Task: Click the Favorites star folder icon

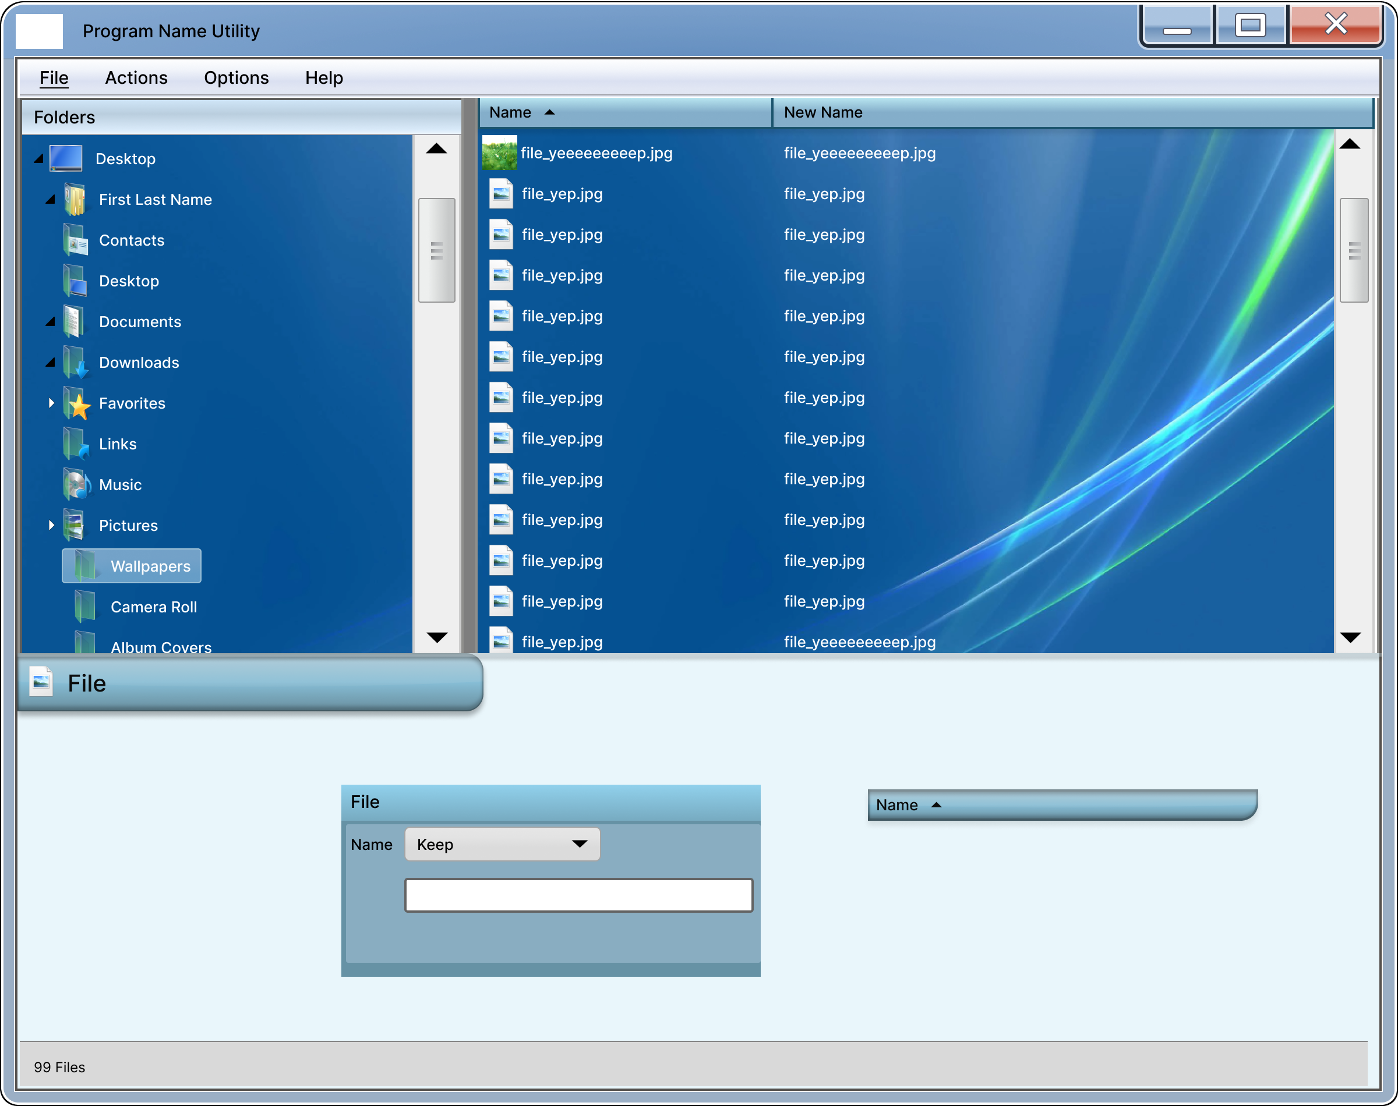Action: coord(76,403)
